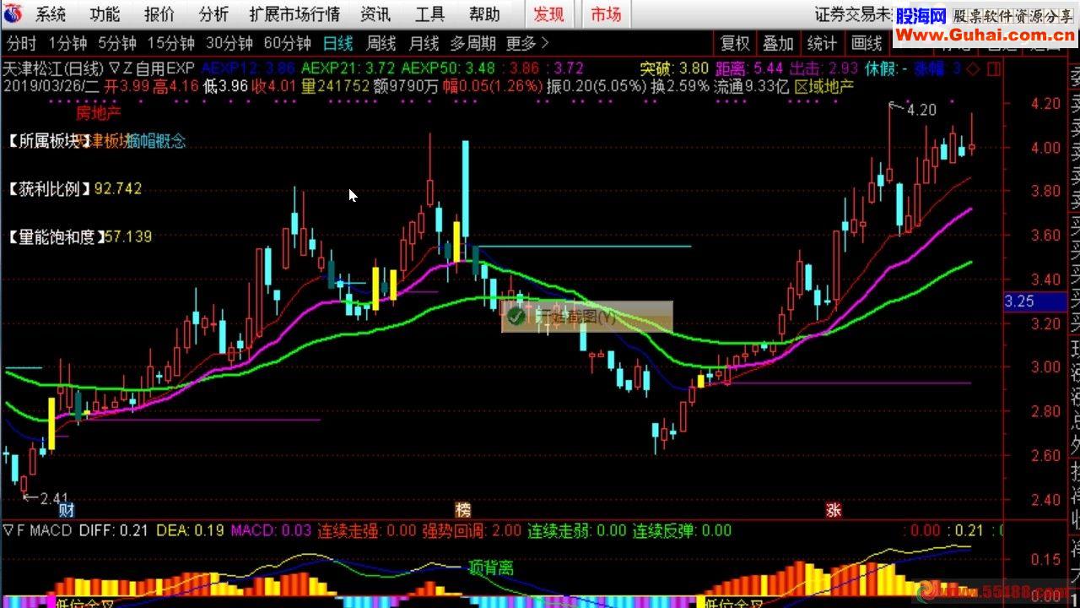
Task: Click the 流通9.33亿 text
Action: pyautogui.click(x=751, y=85)
